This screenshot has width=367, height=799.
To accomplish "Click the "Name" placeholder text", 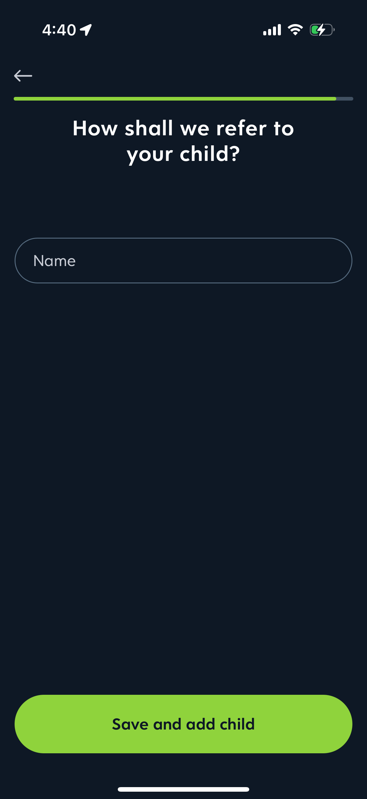I will 54,261.
